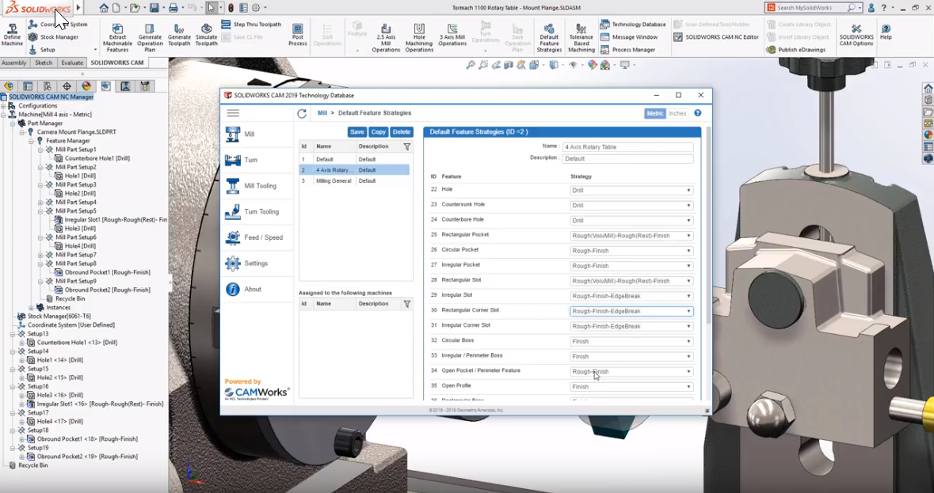934x493 pixels.
Task: Click the Help icon in ribbon
Action: click(886, 32)
